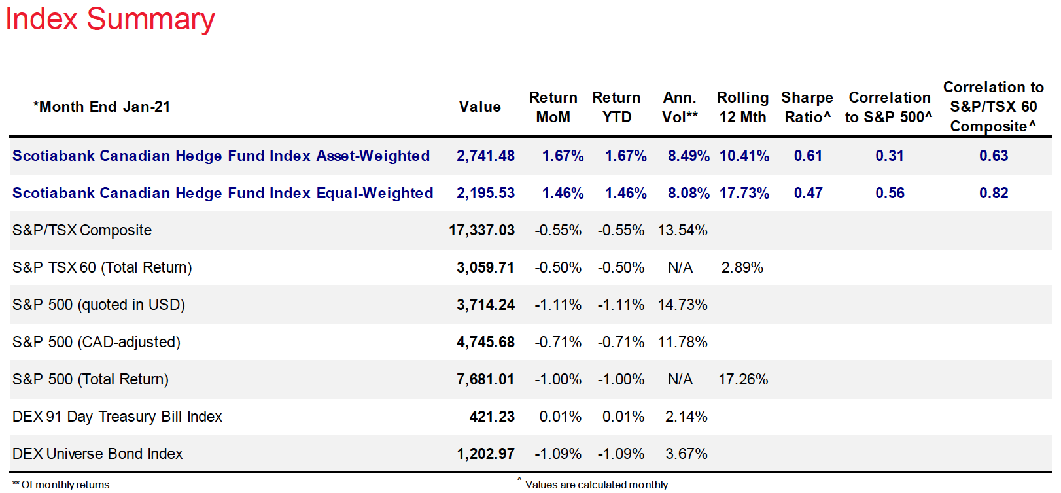Click the Rolling 12 Mth header
The image size is (1061, 493).
pos(742,107)
